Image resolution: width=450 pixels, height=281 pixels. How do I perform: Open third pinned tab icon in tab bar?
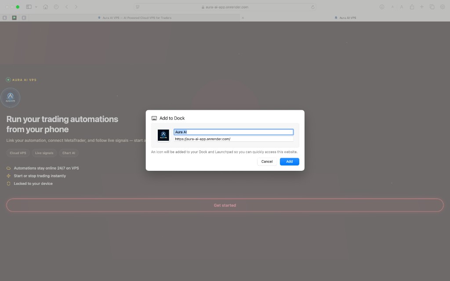pos(24,18)
